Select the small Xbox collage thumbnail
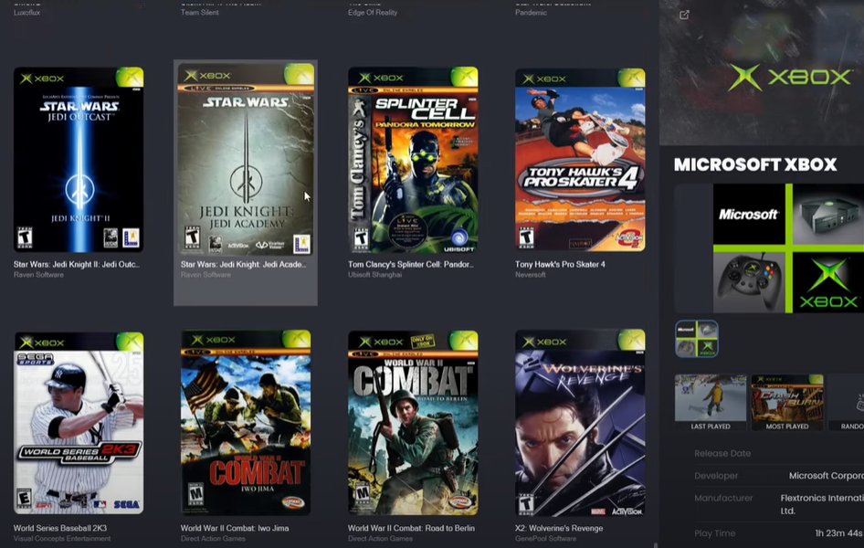This screenshot has height=548, width=864. (696, 338)
